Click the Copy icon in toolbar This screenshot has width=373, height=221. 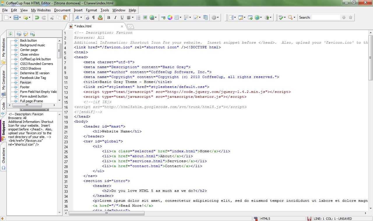coord(59,17)
